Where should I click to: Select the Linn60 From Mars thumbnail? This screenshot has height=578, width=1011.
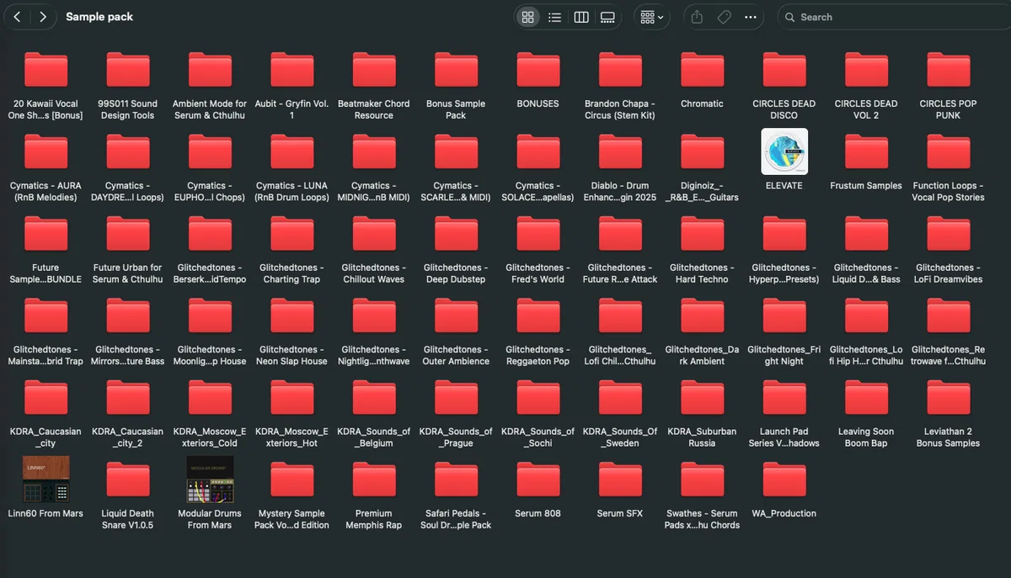click(45, 480)
